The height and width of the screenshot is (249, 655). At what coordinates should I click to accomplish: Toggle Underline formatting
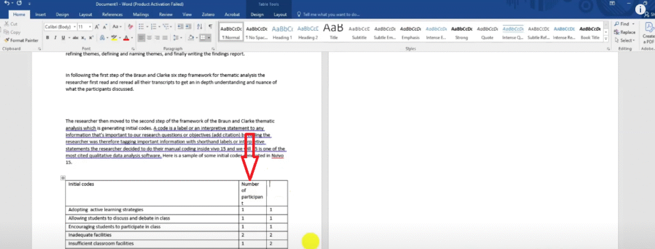click(63, 38)
